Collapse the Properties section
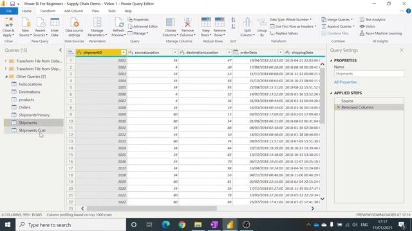 coord(331,60)
